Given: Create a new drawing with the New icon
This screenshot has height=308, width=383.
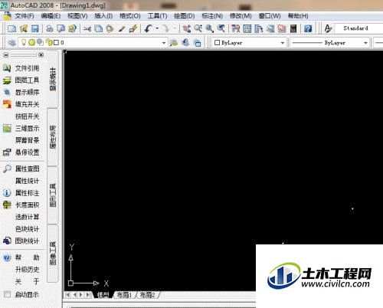Looking at the screenshot, I should pos(11,28).
